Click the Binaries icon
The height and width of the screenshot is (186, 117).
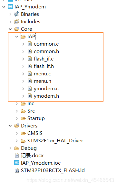pos(17,14)
